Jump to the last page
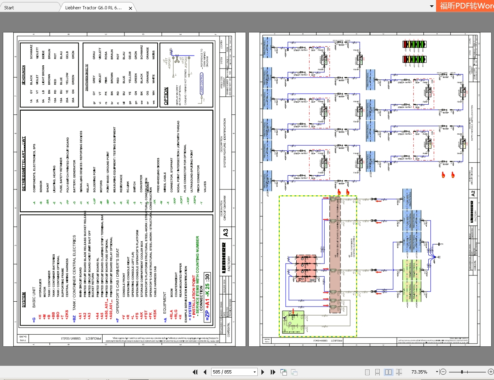This screenshot has width=494, height=380. click(x=273, y=372)
